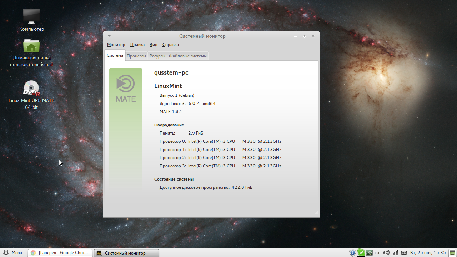Open the Вид menu

point(154,45)
